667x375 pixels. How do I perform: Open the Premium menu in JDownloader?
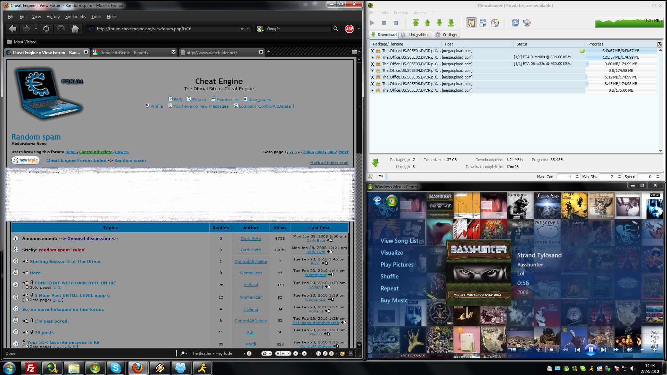401,13
